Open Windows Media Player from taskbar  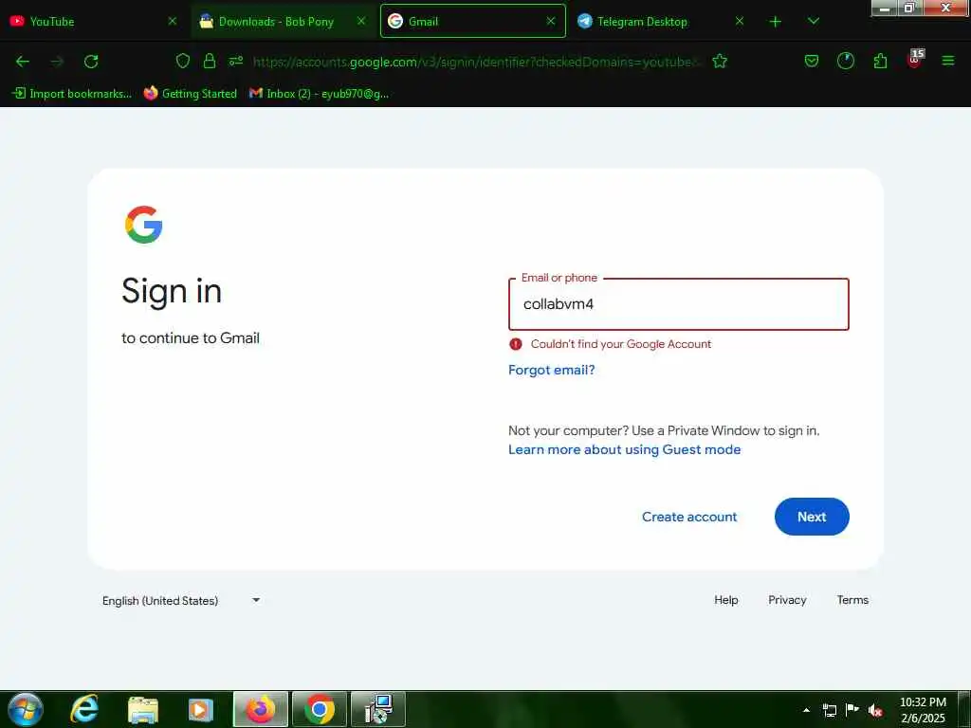pyautogui.click(x=200, y=709)
